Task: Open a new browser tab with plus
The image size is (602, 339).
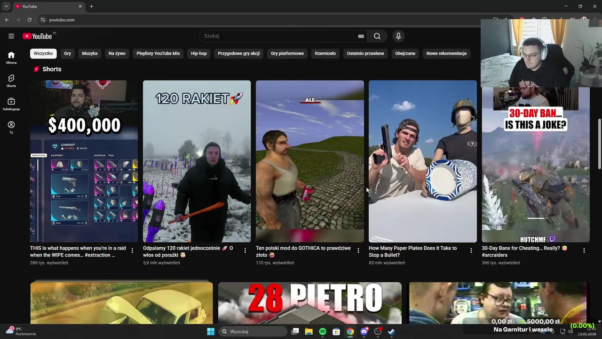Action: point(91,7)
